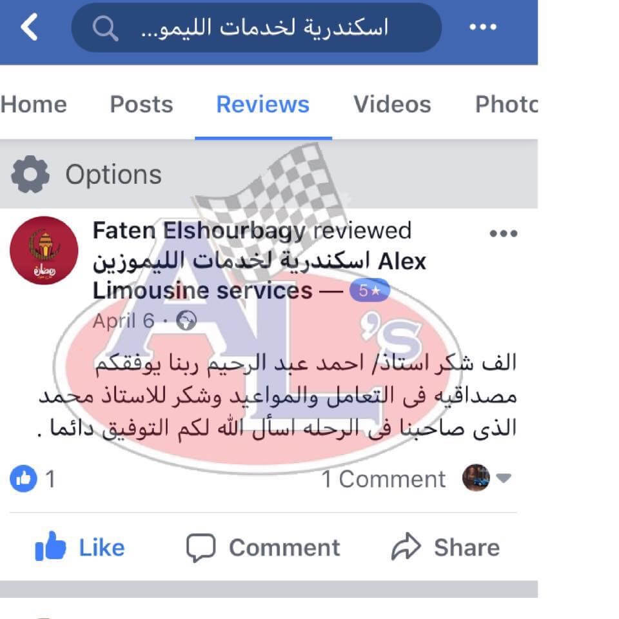The image size is (619, 619).
Task: Expand the commenting-as profile dropdown arrow
Action: tap(504, 478)
